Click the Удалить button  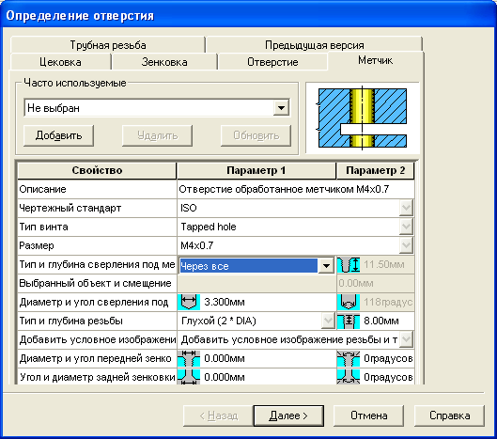coord(157,135)
